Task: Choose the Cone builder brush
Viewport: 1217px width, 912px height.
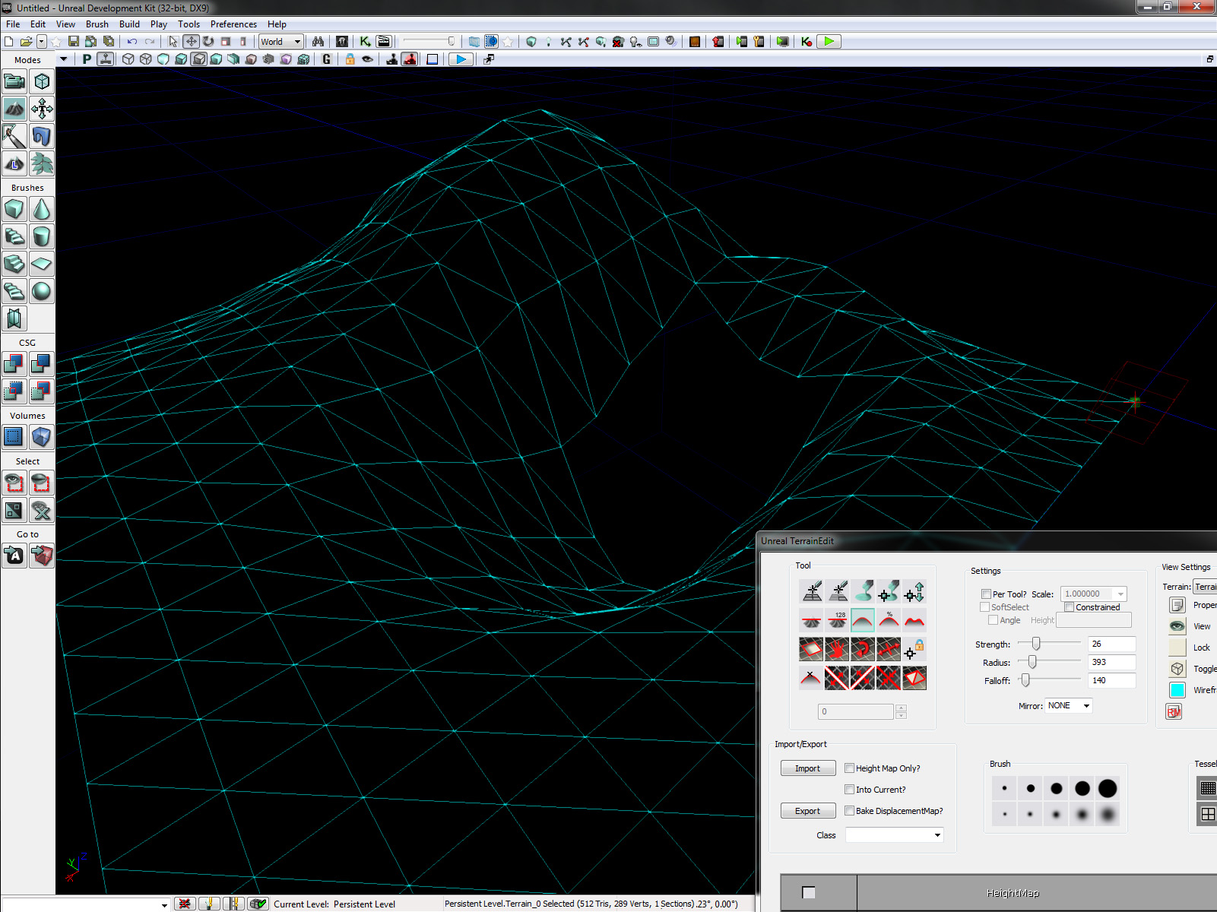Action: tap(42, 209)
